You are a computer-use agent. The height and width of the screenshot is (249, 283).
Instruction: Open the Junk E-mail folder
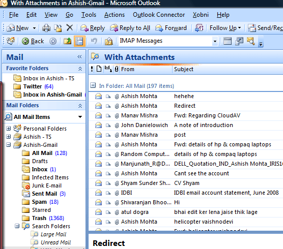[x=42, y=185]
